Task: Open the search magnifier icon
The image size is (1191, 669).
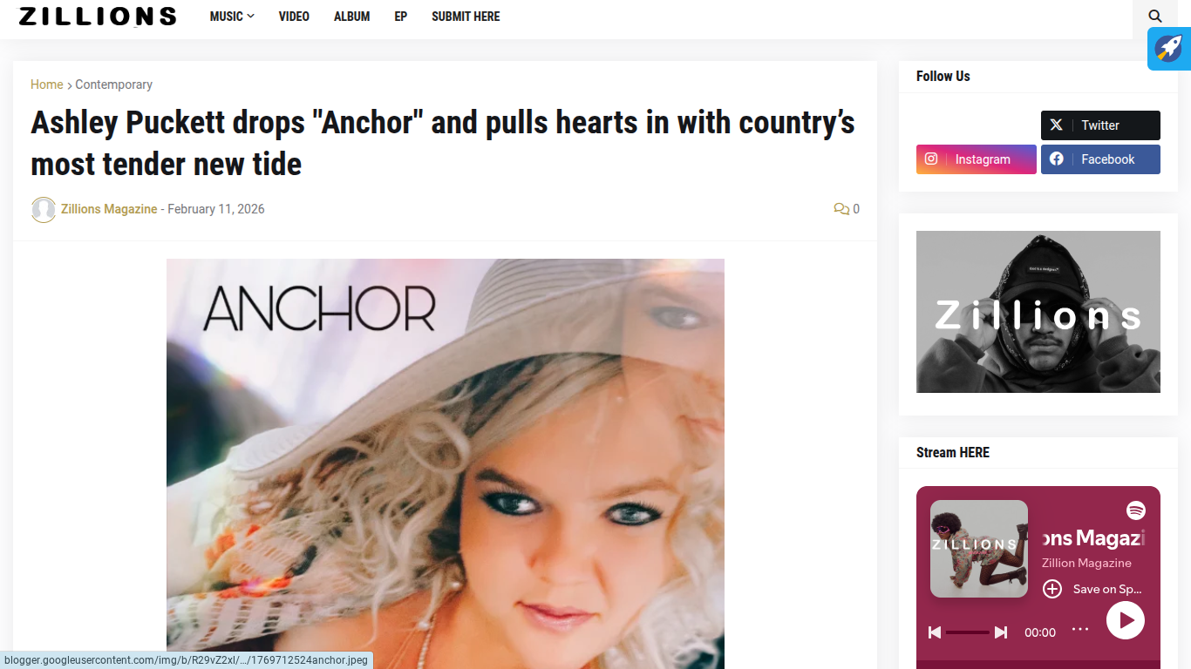Action: 1155,16
